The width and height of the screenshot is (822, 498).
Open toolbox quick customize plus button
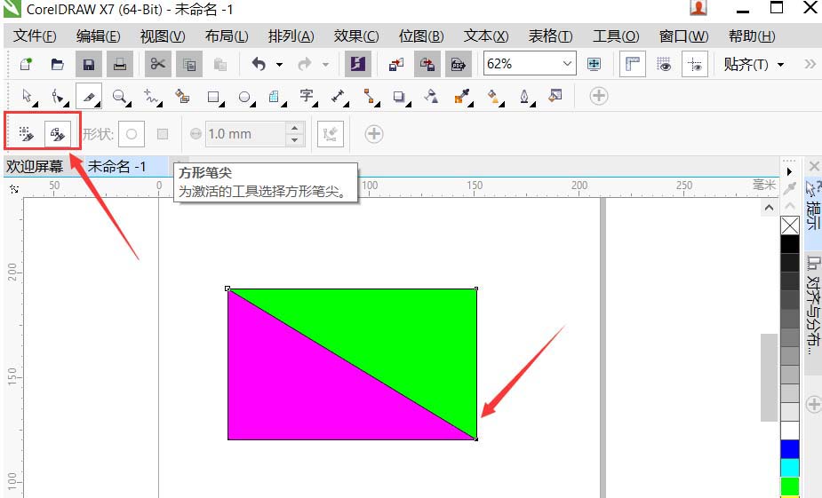(x=599, y=96)
